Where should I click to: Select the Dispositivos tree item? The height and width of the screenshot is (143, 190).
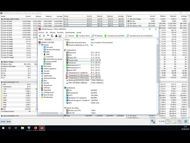point(48,86)
